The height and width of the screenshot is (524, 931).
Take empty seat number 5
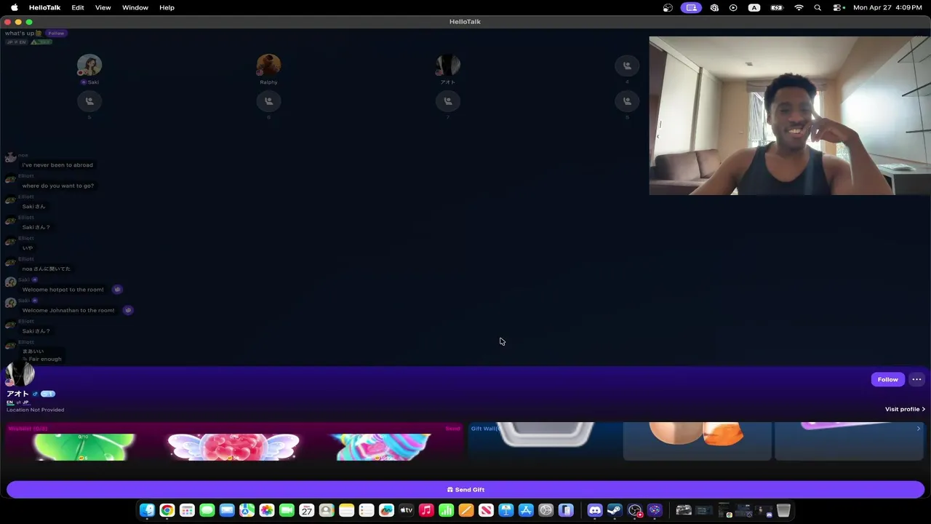[89, 101]
